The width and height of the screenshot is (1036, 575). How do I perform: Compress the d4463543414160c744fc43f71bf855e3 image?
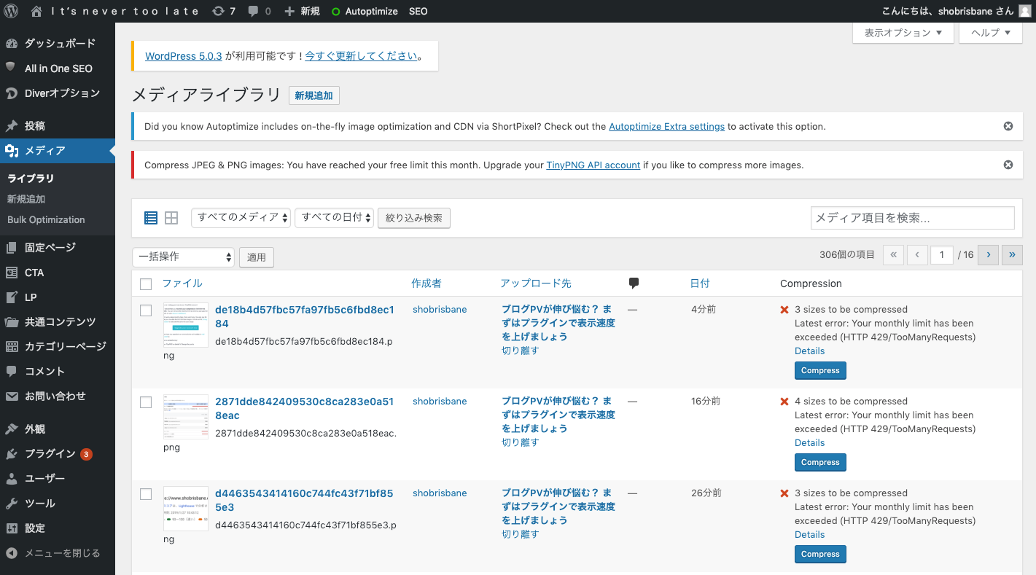(820, 554)
